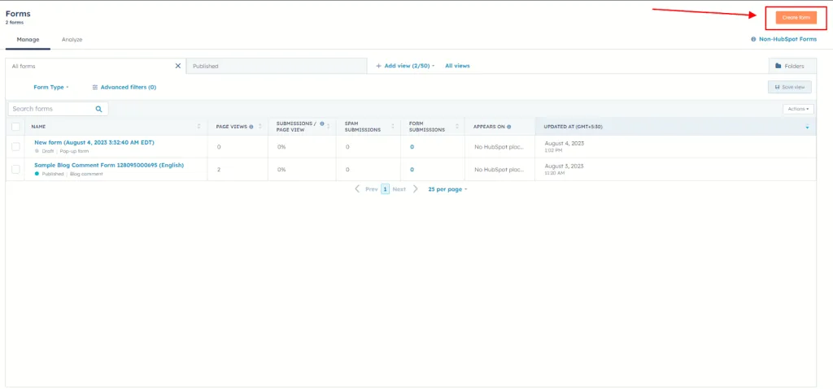Click the Non-HubSpot Forms info icon
This screenshot has width=833, height=389.
(753, 39)
